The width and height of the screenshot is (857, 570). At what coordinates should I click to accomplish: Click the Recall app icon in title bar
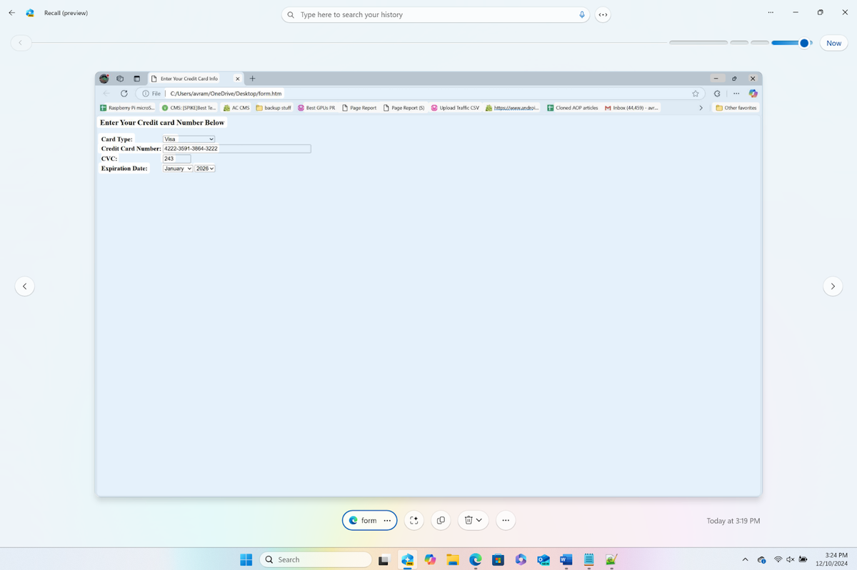(30, 13)
